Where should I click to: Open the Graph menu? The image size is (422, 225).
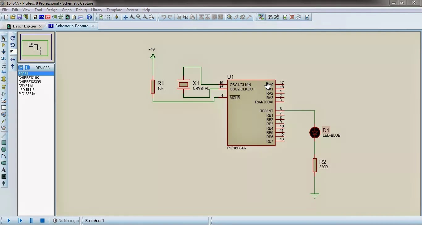pyautogui.click(x=67, y=10)
